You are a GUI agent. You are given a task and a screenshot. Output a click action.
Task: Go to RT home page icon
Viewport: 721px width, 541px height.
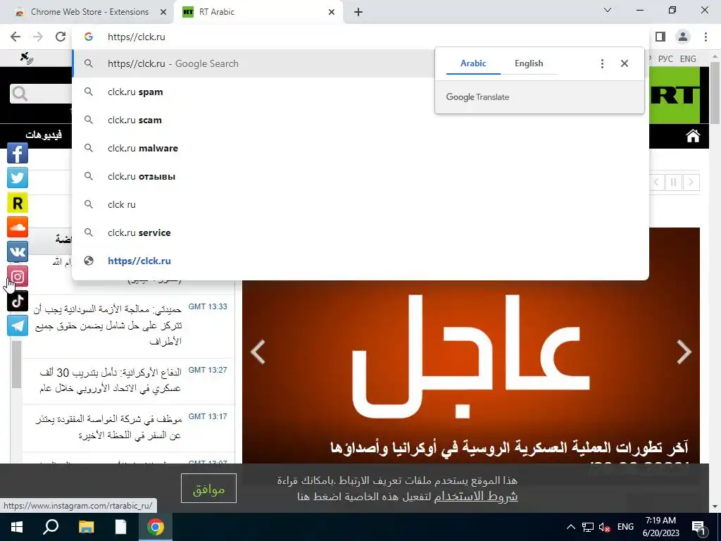[693, 136]
